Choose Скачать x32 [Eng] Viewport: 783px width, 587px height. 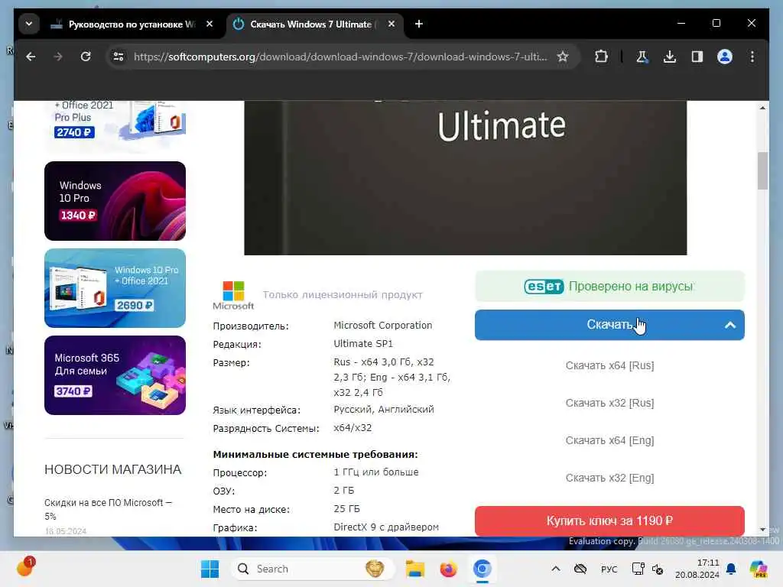point(609,478)
